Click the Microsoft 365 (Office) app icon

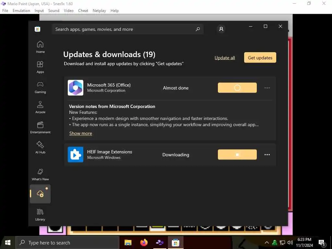click(76, 88)
